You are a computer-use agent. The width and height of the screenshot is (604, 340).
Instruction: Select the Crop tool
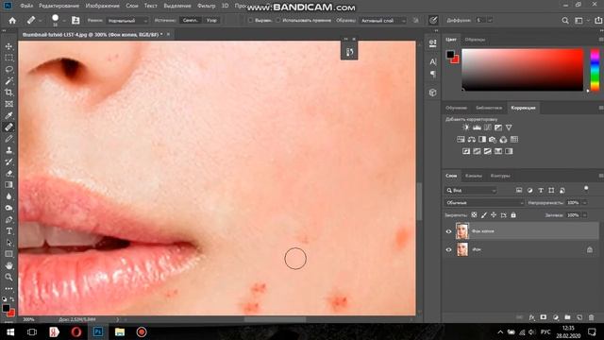coord(8,93)
